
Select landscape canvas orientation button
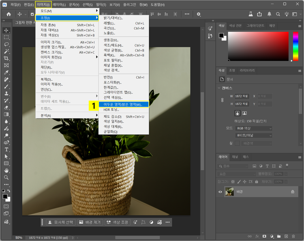click(x=245, y=113)
